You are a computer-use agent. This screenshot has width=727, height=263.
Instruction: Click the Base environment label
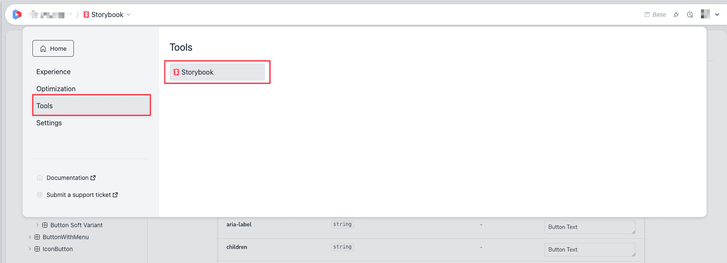tap(655, 14)
